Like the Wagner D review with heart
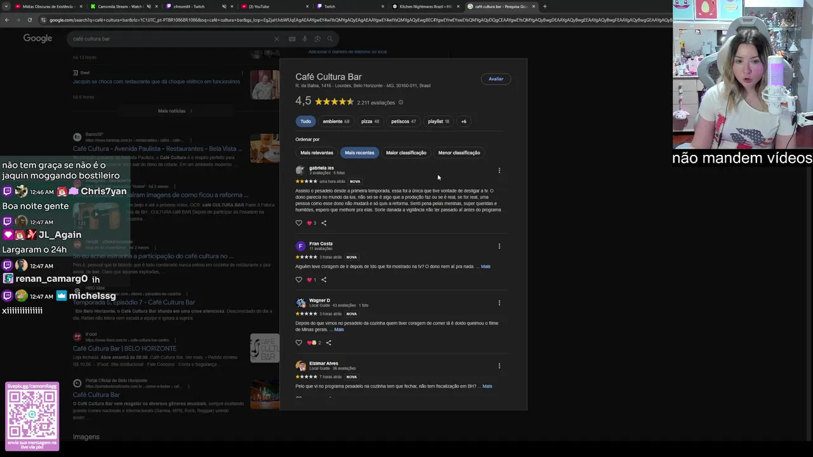 coord(299,343)
